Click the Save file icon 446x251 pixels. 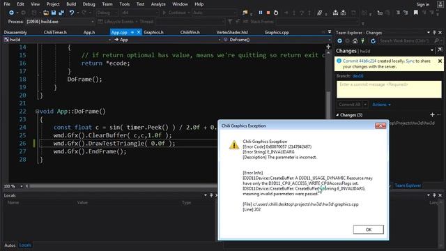pos(54,13)
